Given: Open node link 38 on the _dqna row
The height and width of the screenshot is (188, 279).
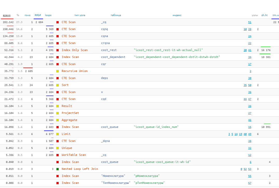Looking at the screenshot, I should click(250, 141).
